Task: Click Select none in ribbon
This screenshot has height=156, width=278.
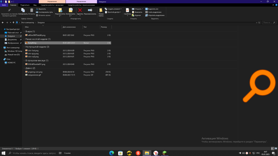Action: pyautogui.click(x=153, y=12)
